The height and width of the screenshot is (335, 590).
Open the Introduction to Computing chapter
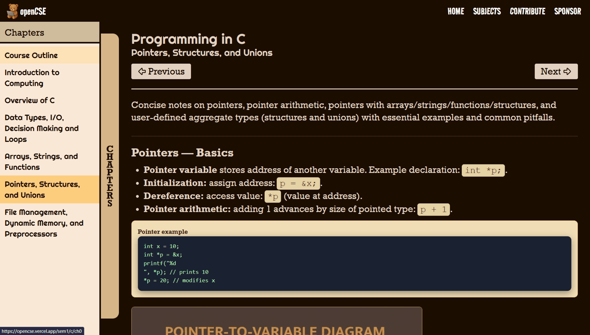31,77
